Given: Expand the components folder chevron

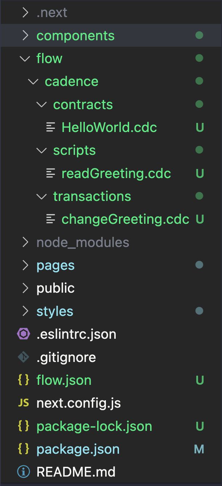Looking at the screenshot, I should tap(25, 36).
